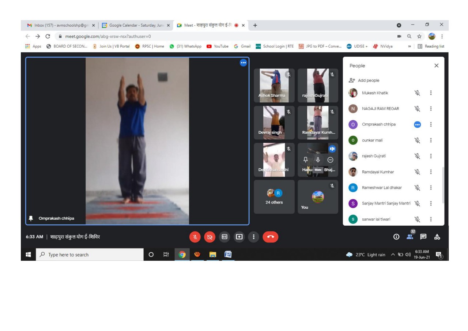Remove Hanuman Bhaj from call icon
The height and width of the screenshot is (331, 468).
click(330, 160)
